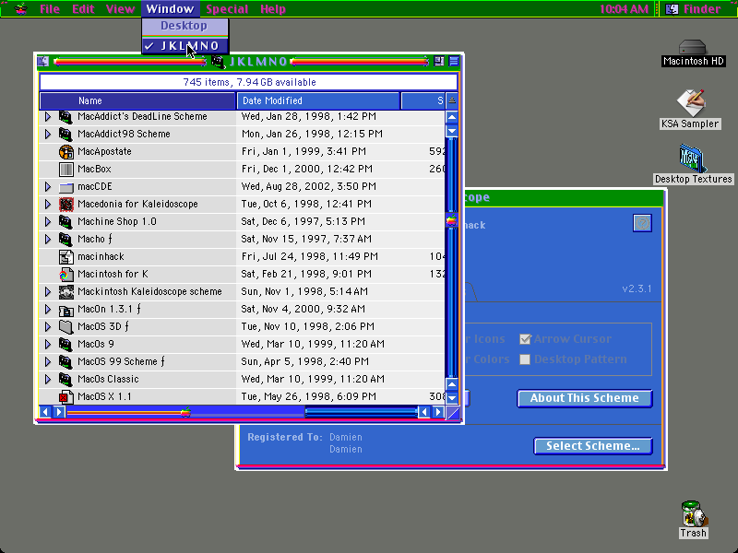This screenshot has height=553, width=738.
Task: Click the MacOs Classic folder icon
Action: point(65,379)
